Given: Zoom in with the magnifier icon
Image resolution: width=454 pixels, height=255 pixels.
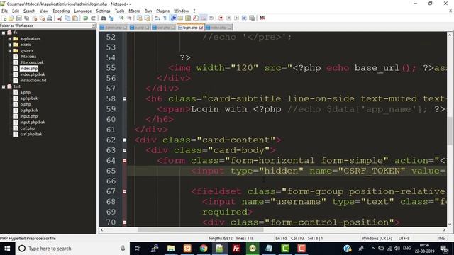Looking at the screenshot, I should pos(121,18).
